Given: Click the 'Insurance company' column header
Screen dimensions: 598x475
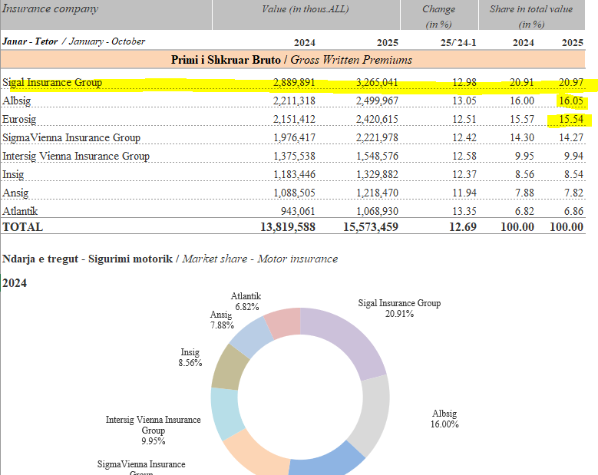Looking at the screenshot, I should click(50, 8).
